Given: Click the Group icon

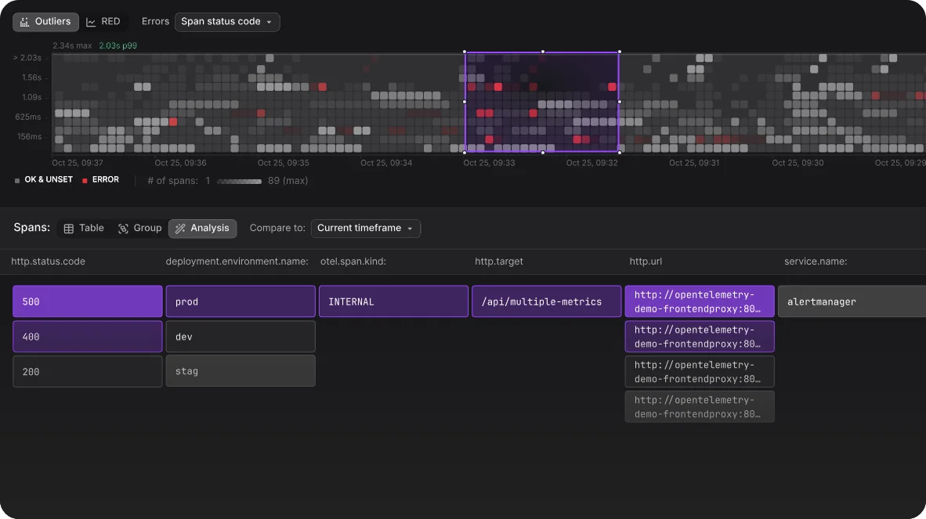Looking at the screenshot, I should 123,229.
